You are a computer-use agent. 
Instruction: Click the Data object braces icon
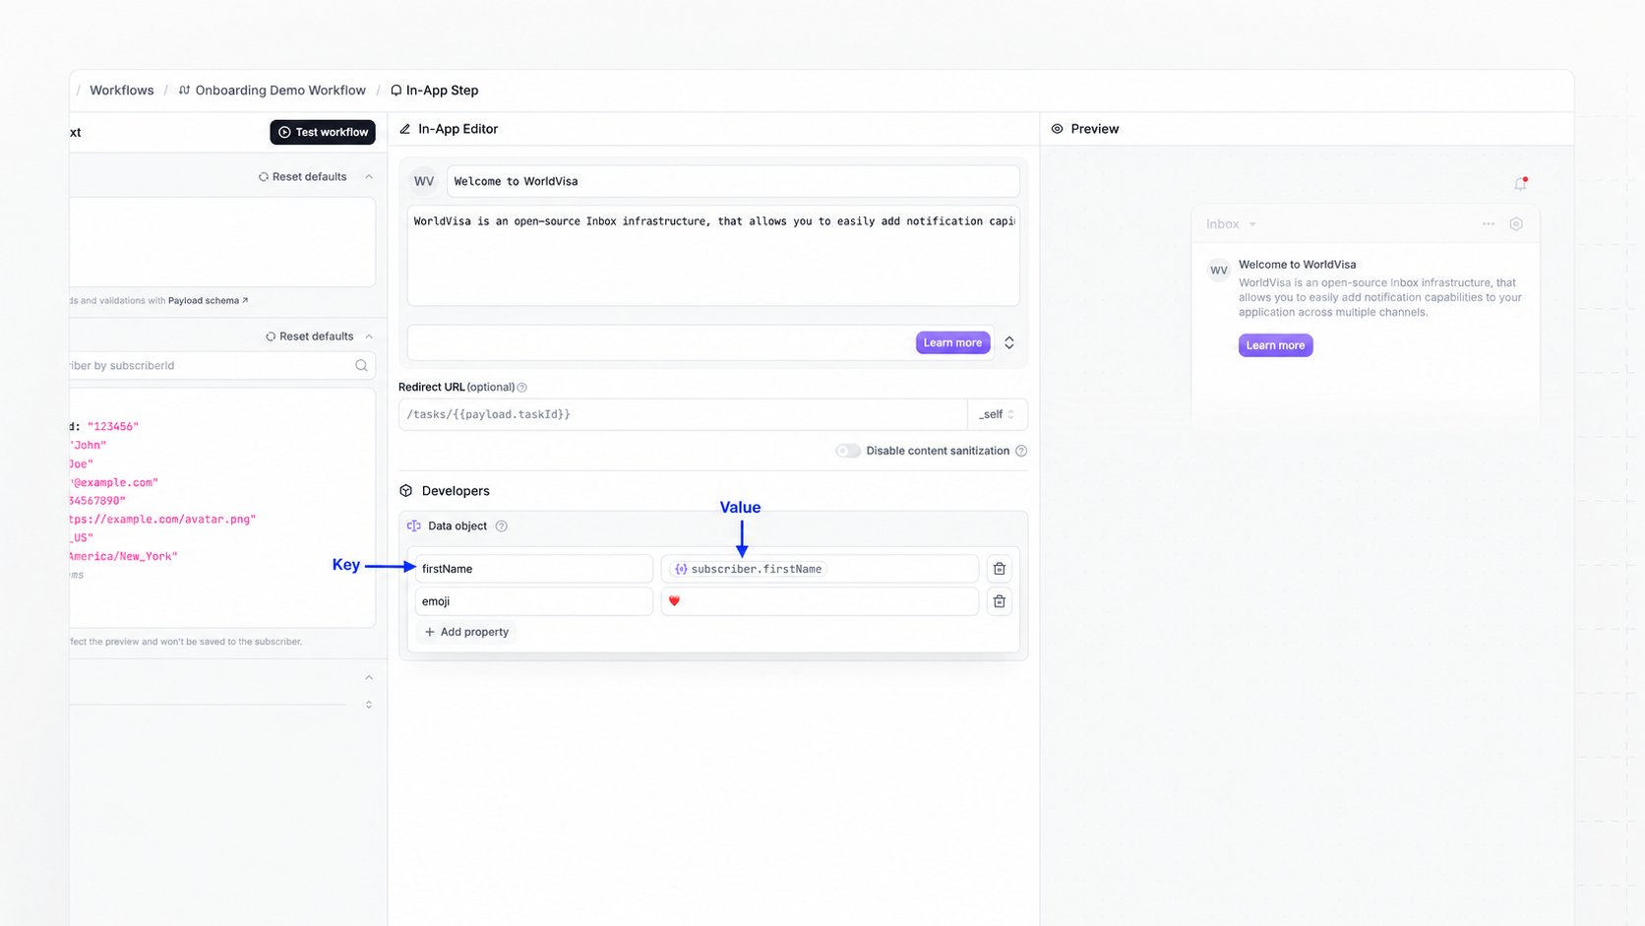click(414, 526)
